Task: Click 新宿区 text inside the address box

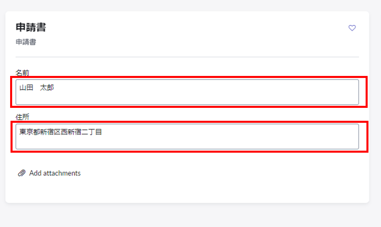Action: click(x=50, y=132)
